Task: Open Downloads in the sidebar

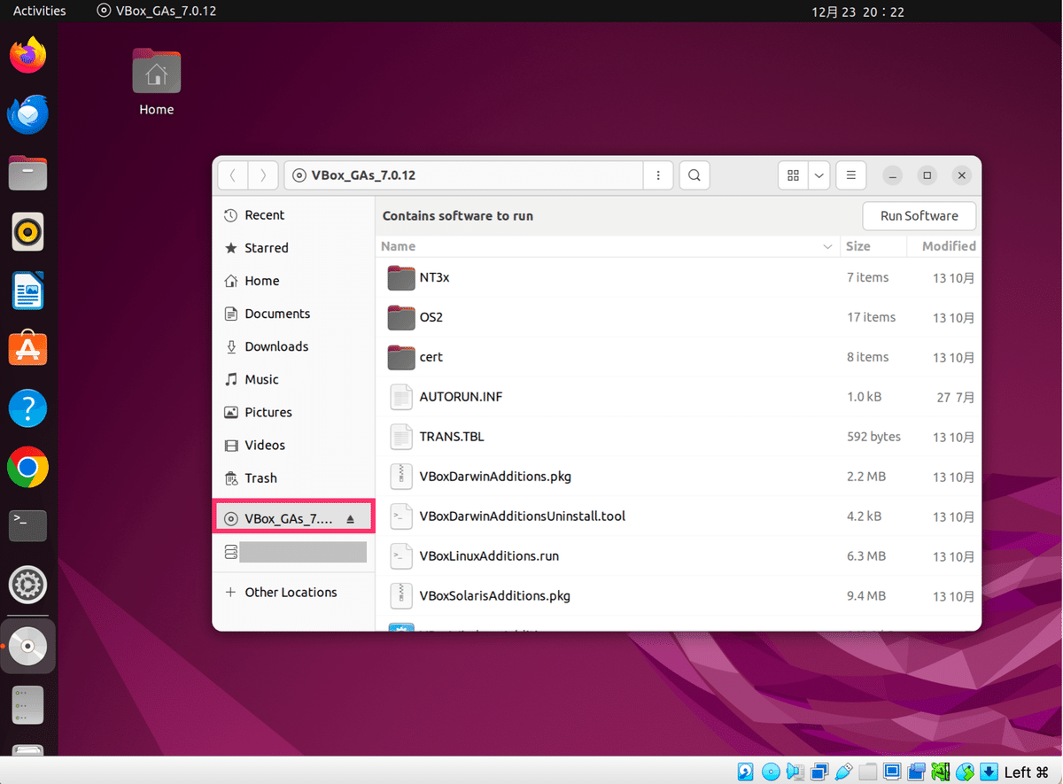Action: (293, 346)
